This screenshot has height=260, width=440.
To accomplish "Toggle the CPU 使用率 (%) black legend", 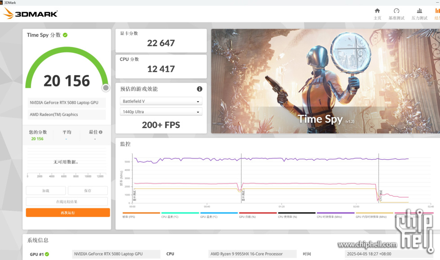I will pyautogui.click(x=297, y=215).
